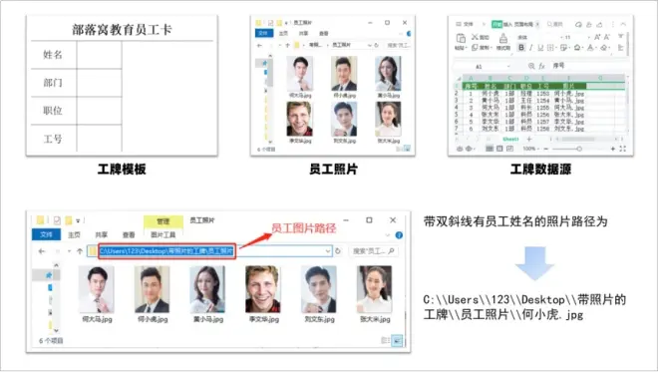Viewport: 658px width, 372px height.
Task: Open the 文件 tab in larger Explorer window
Action: click(x=46, y=234)
